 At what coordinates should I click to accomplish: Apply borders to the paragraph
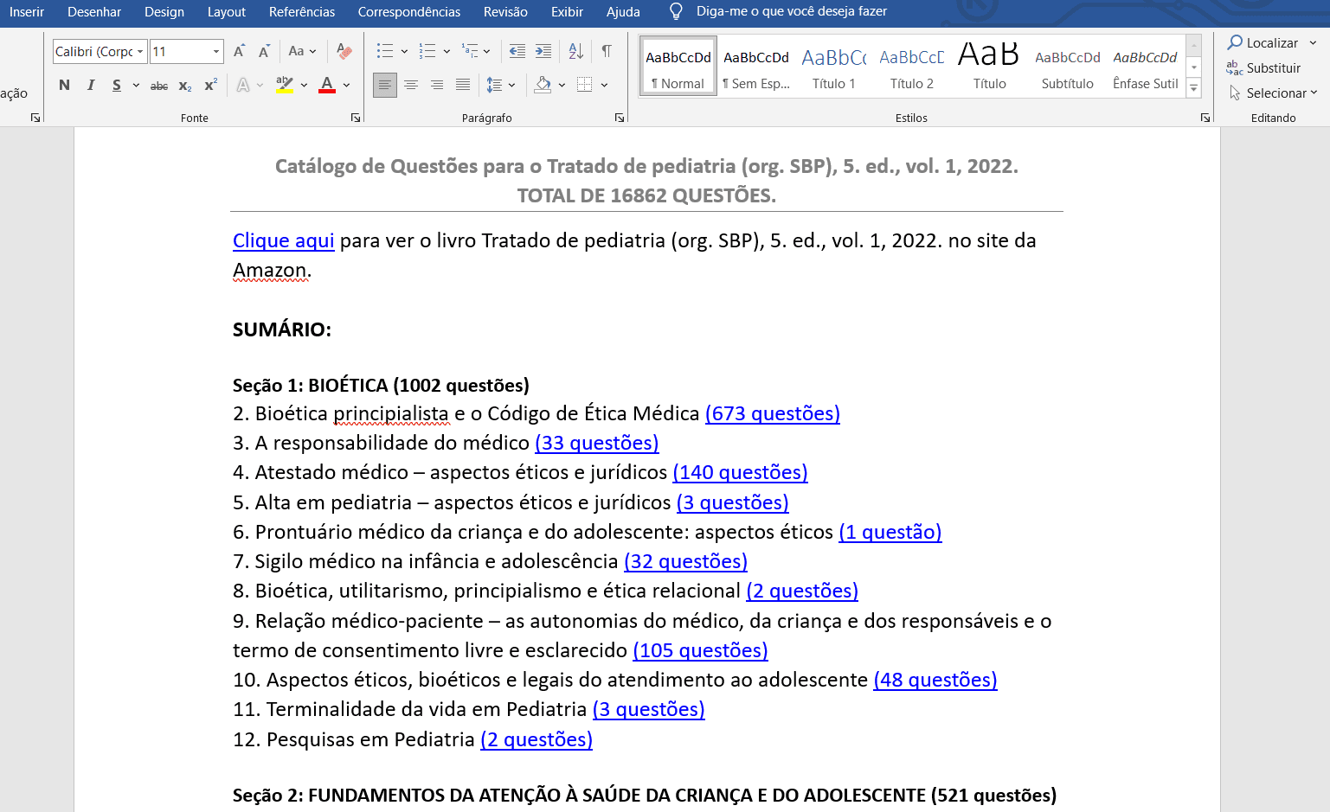click(x=585, y=86)
